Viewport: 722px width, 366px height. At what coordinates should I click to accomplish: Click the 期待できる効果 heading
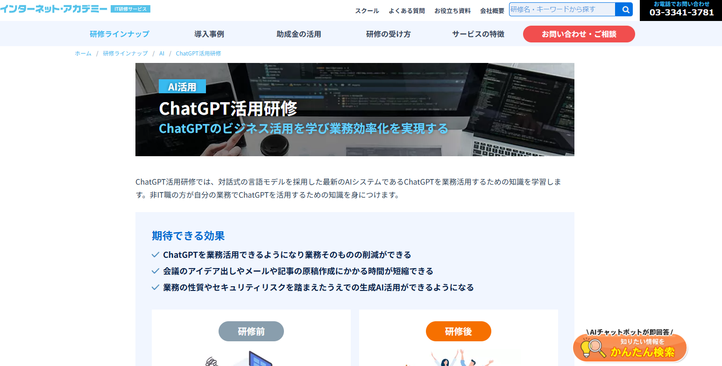pos(188,236)
